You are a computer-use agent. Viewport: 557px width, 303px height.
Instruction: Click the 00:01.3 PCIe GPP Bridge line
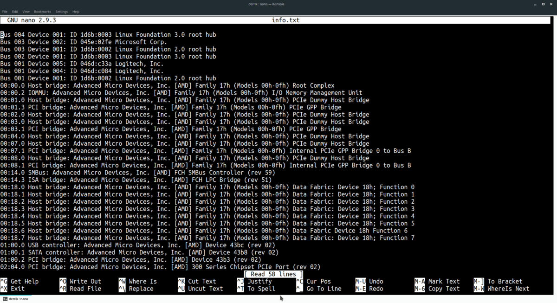171,107
